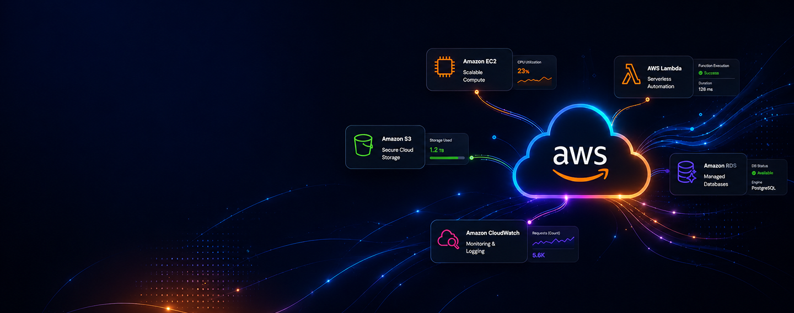Click the 5.6K requests value
Viewport: 794px width, 313px height.
click(x=539, y=255)
